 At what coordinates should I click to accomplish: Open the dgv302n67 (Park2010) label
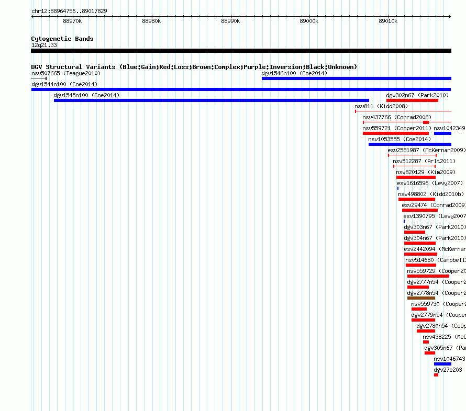tap(417, 95)
